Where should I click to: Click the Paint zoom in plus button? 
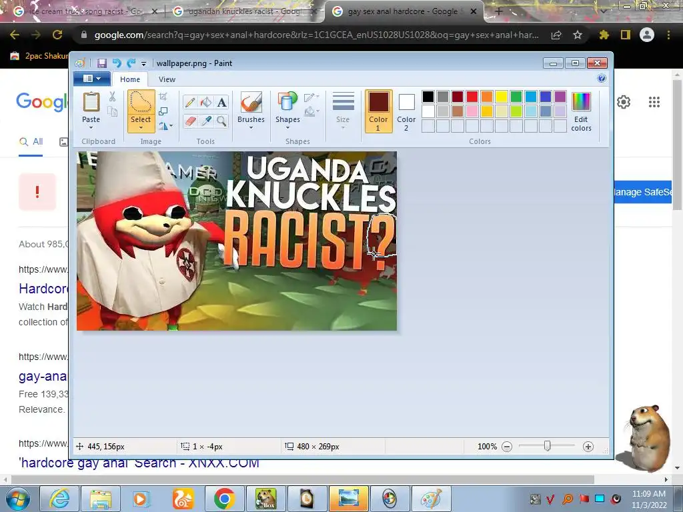point(588,446)
